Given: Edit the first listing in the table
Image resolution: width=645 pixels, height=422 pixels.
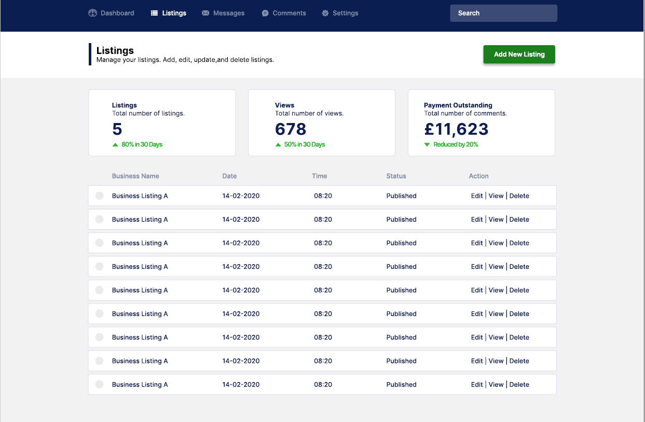Looking at the screenshot, I should tap(477, 196).
